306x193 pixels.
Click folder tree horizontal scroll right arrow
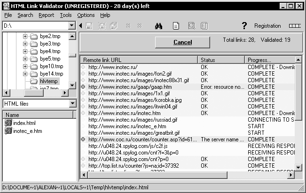[x=64, y=93]
